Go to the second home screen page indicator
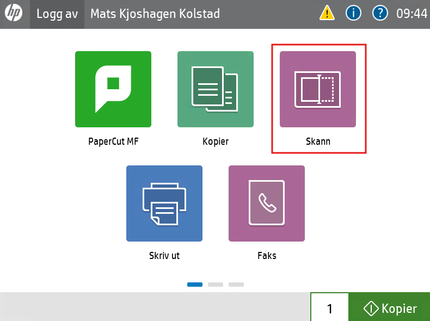This screenshot has height=321, width=430. coord(216,285)
